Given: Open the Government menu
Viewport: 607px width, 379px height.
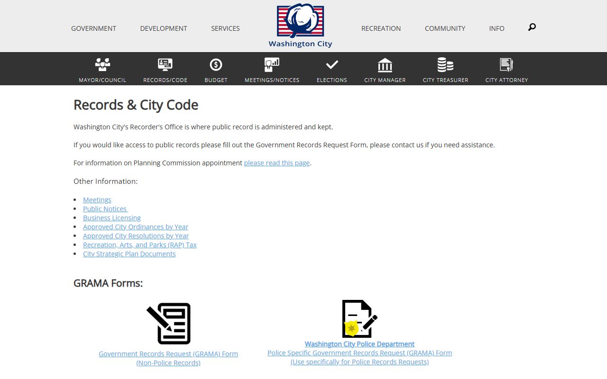Looking at the screenshot, I should point(93,28).
